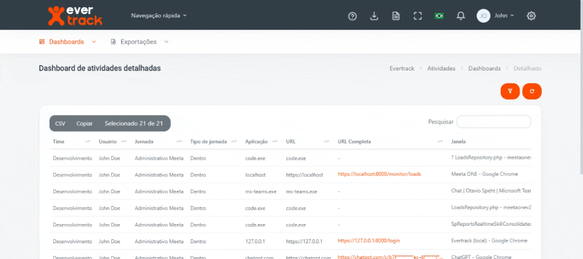Click the orange refresh button
Screen dimensions: 583x259
point(532,91)
